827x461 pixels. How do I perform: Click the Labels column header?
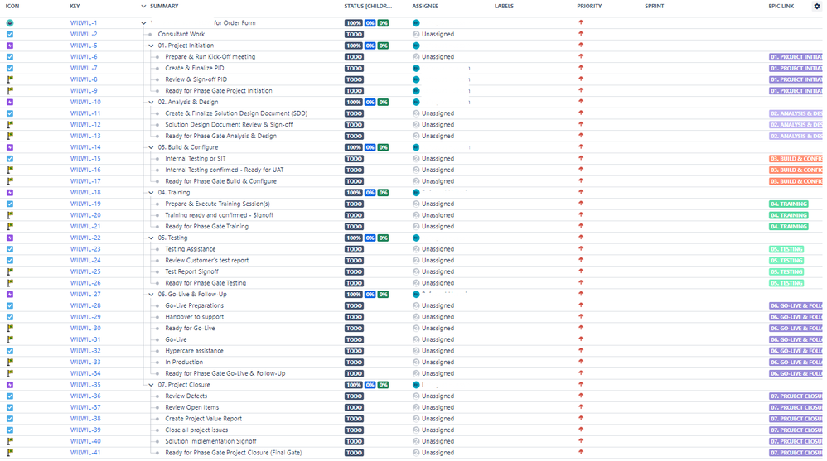pos(504,7)
